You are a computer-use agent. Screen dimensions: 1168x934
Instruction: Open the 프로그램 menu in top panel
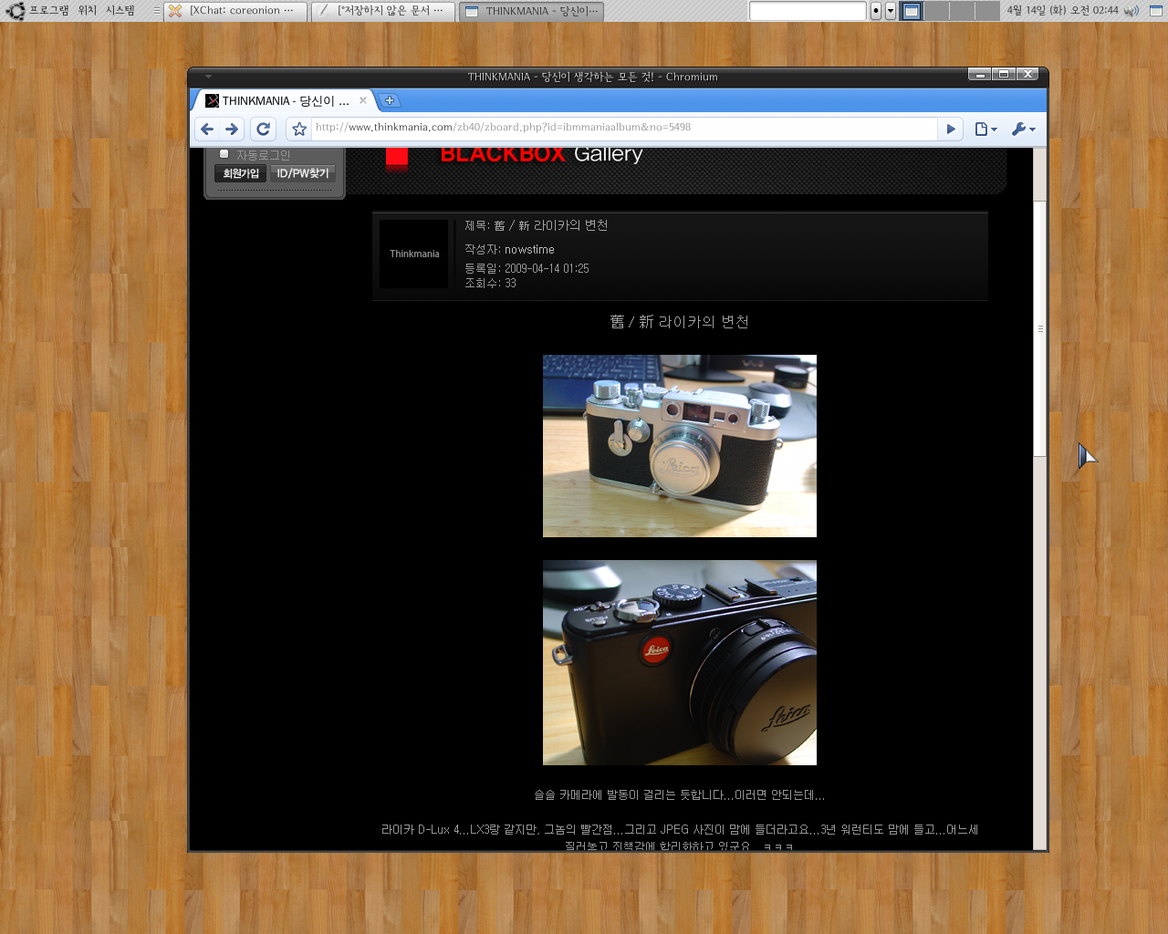[x=49, y=11]
